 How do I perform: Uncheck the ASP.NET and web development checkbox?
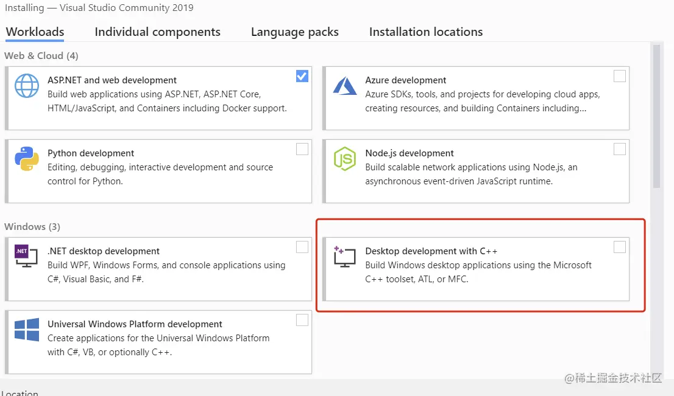coord(302,76)
